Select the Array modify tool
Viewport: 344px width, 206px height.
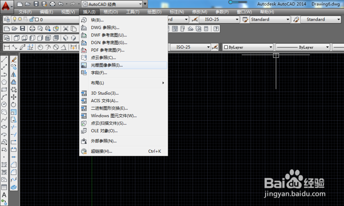tap(14, 89)
